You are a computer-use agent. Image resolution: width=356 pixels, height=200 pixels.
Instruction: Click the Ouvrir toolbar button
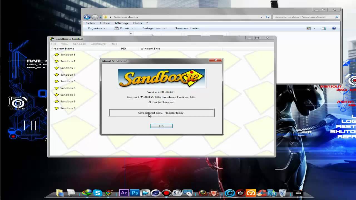(x=122, y=28)
